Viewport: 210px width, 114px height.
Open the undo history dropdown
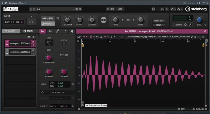(175, 9)
